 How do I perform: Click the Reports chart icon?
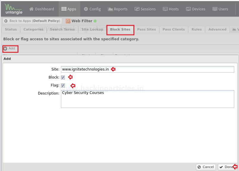tap(110, 9)
